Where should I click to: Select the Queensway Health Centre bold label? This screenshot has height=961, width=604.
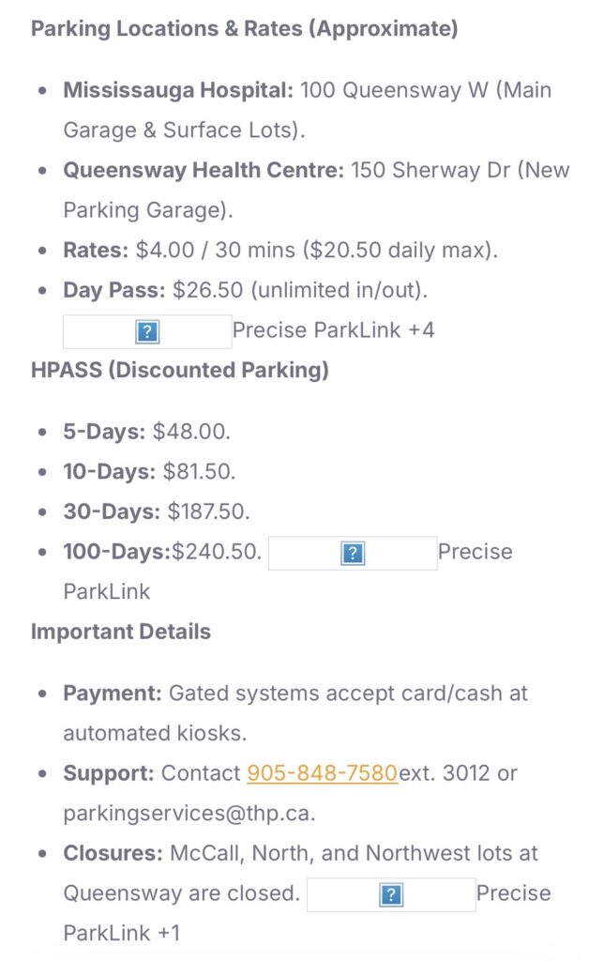204,171
